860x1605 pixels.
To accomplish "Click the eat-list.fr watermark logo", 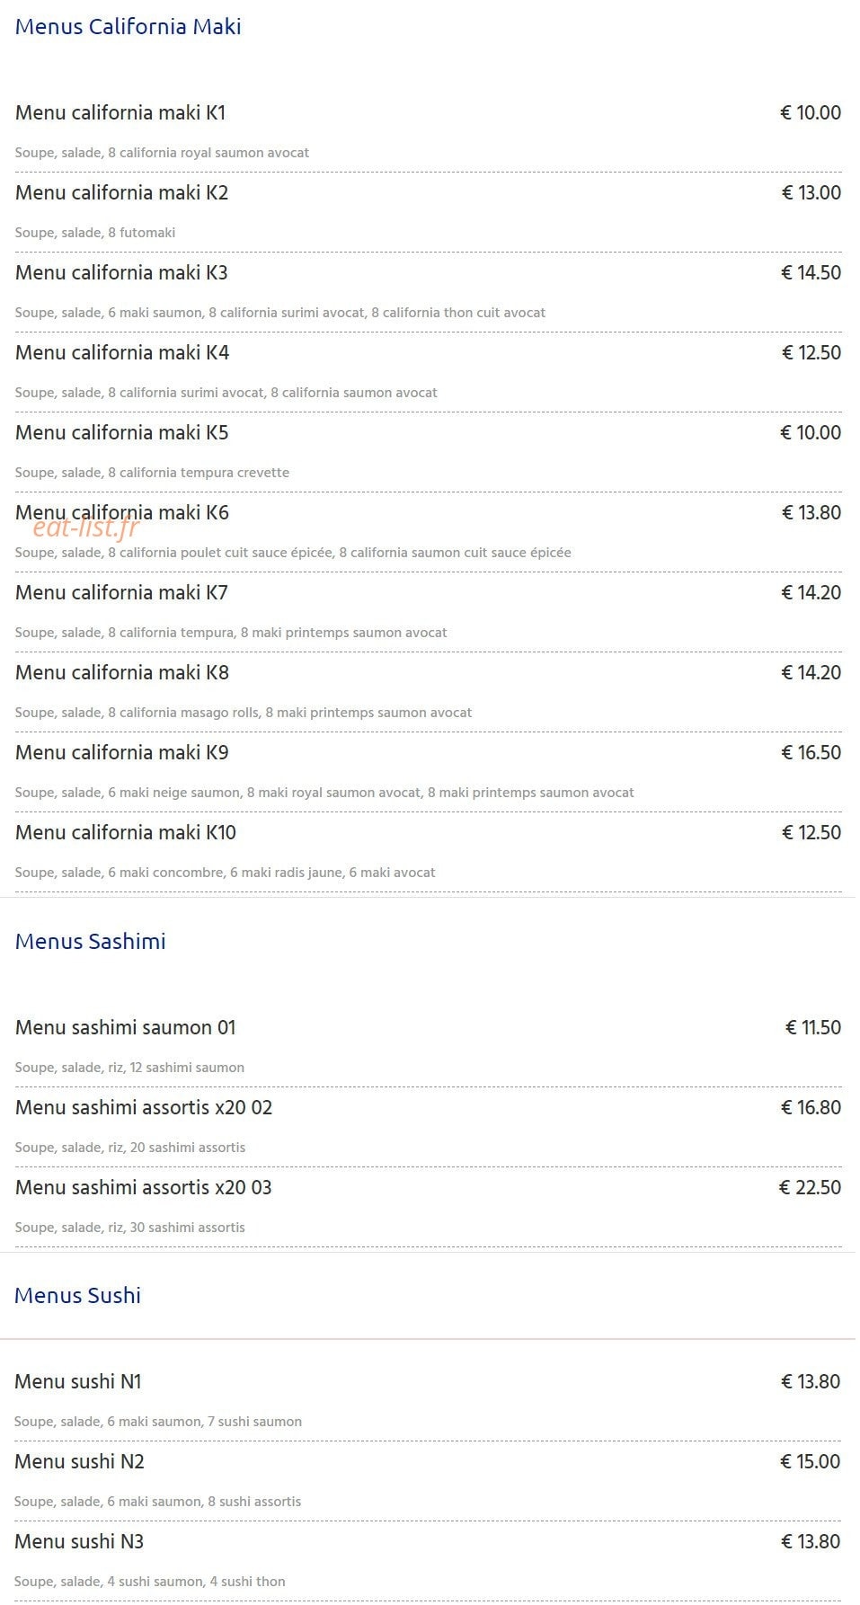I will pyautogui.click(x=86, y=527).
